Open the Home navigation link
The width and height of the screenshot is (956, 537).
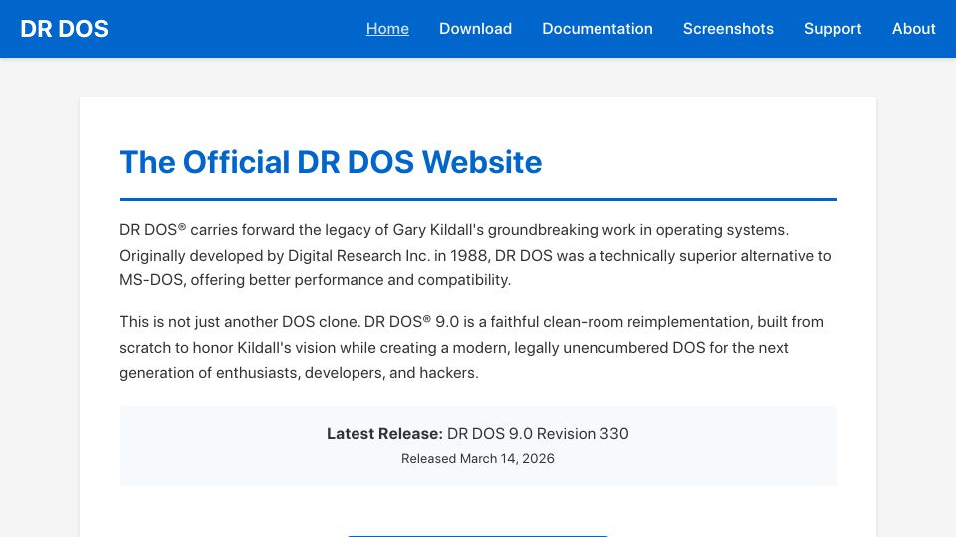(387, 29)
